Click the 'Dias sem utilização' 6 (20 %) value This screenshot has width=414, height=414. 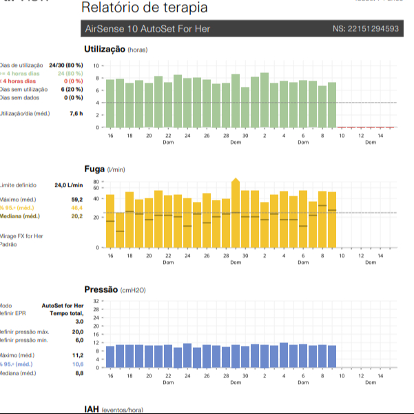click(x=72, y=90)
